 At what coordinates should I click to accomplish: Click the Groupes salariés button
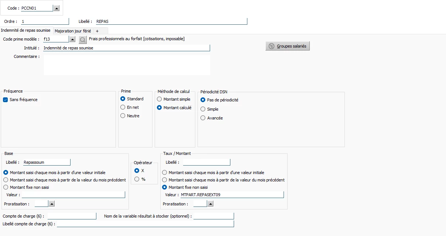pos(287,46)
